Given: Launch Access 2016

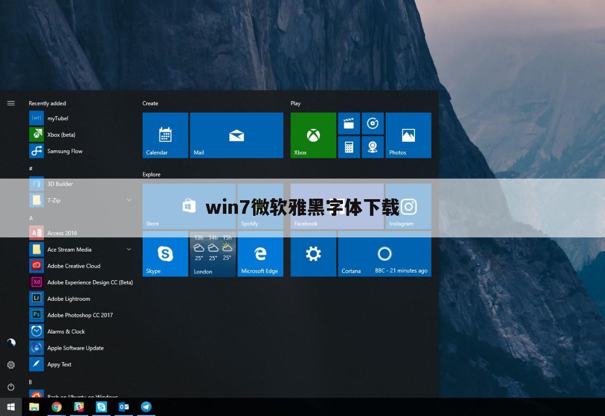Looking at the screenshot, I should 81,233.
